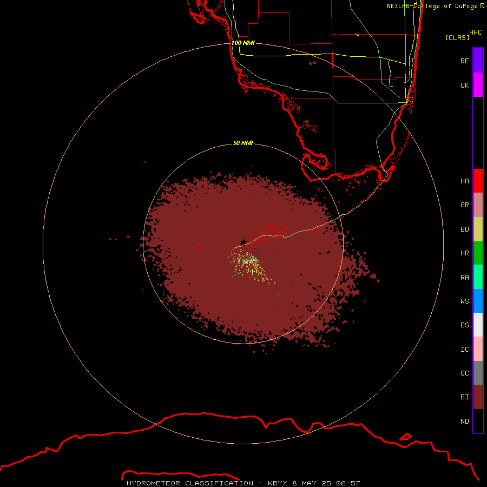Click the GR legend label

464,205
